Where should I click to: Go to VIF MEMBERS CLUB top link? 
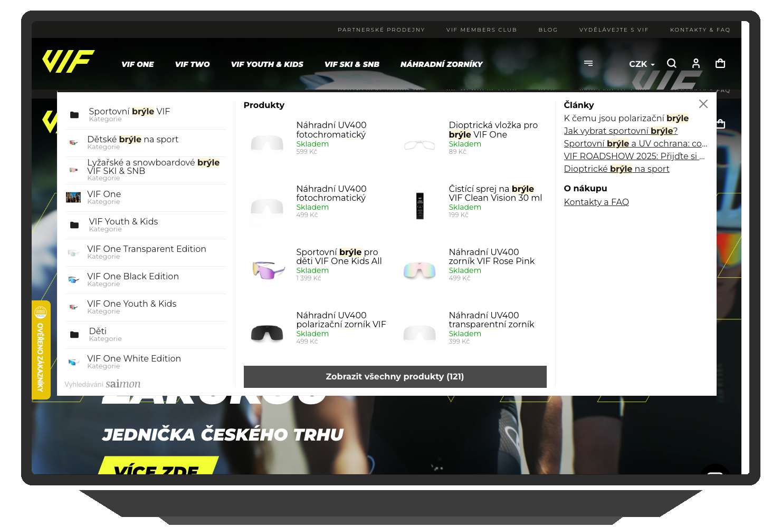click(481, 30)
